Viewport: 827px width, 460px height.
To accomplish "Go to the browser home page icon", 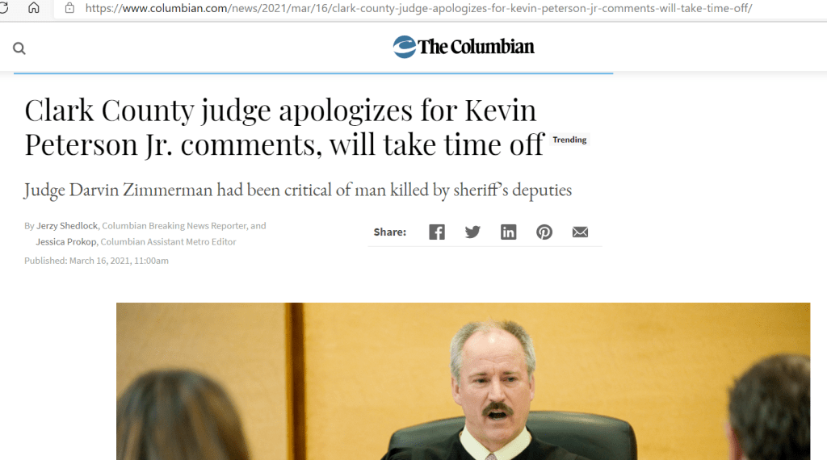I will (x=34, y=8).
